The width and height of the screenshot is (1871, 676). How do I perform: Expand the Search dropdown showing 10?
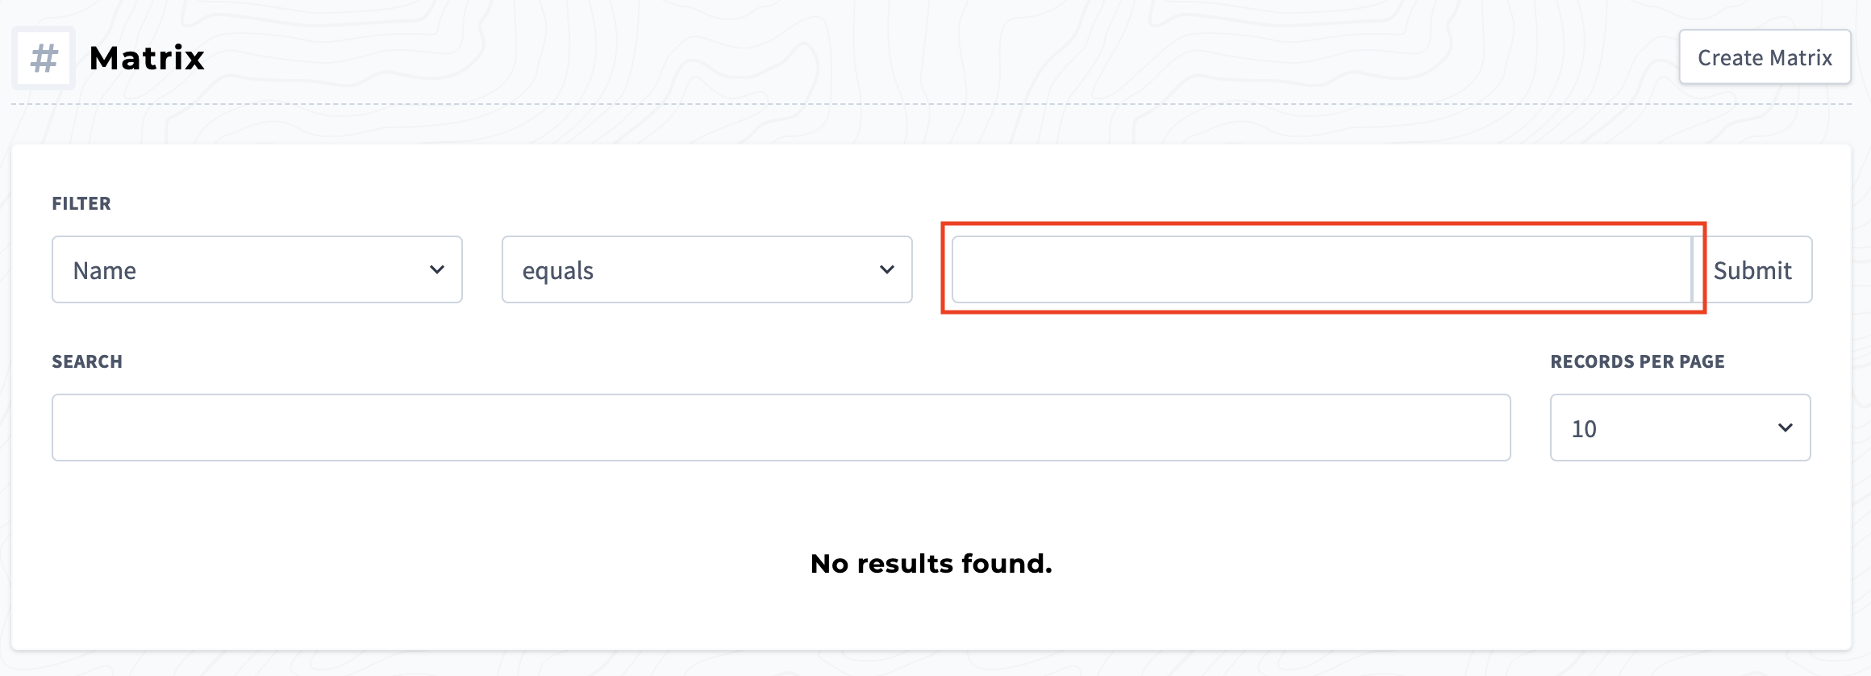coord(782,428)
